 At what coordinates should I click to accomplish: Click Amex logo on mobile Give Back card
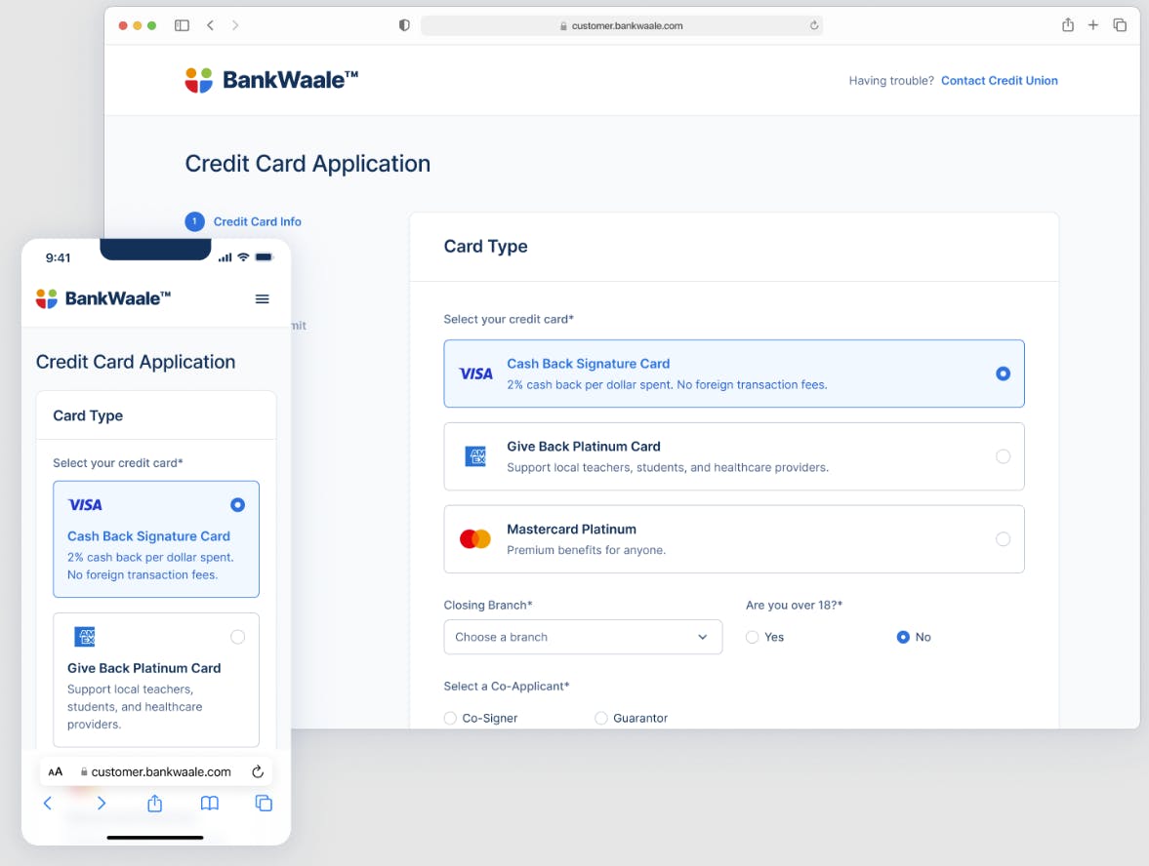point(85,637)
